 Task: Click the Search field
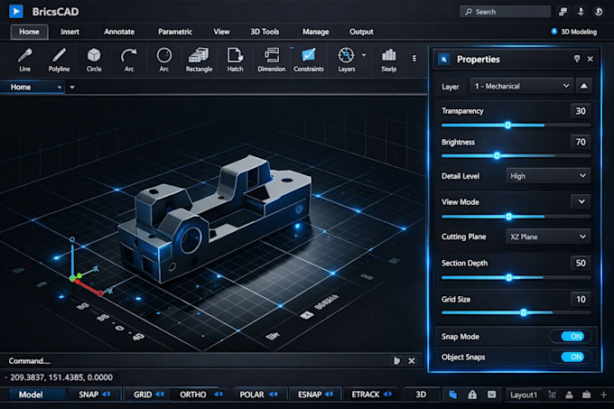(x=505, y=12)
